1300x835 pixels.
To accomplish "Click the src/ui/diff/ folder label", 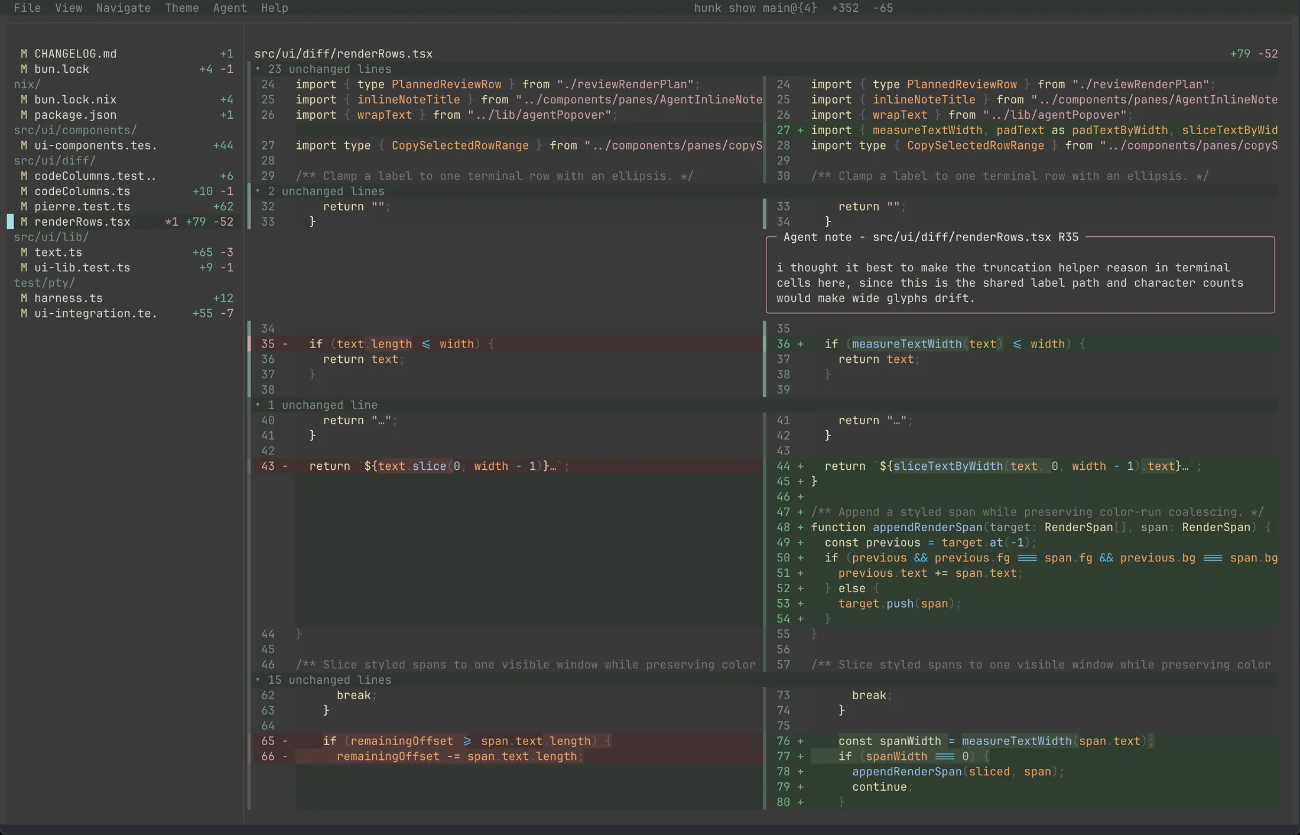I will pos(54,161).
